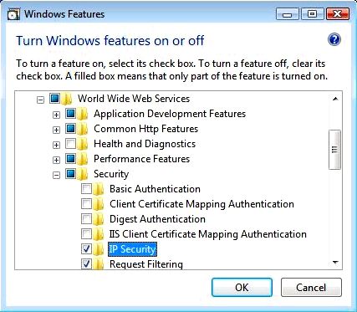The image size is (357, 312).
Task: Select the Application Development Features label
Action: point(170,114)
